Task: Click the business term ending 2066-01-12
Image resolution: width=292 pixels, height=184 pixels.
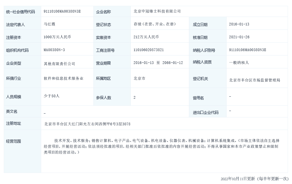Action: point(173,63)
